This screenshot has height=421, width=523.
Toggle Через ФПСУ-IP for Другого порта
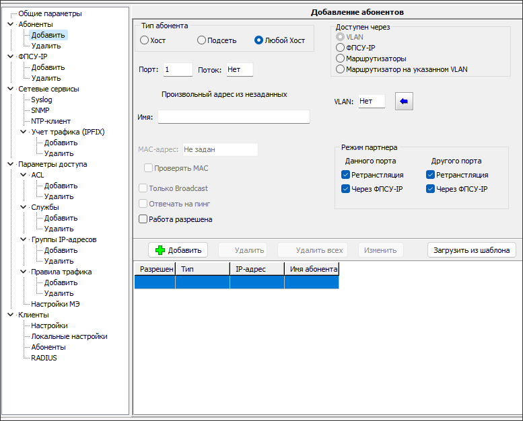coord(431,189)
